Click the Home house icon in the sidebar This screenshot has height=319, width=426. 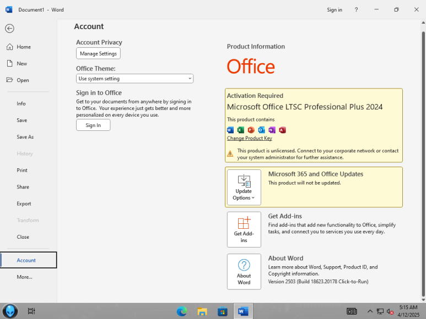[x=10, y=47]
